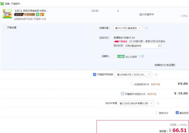Click the ¥0.80 red packet amount
This screenshot has width=189, height=133.
tap(183, 84)
